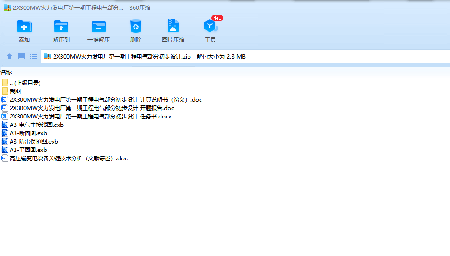Go up with the blue up-arrow icon
The width and height of the screenshot is (450, 256).
tap(9, 56)
